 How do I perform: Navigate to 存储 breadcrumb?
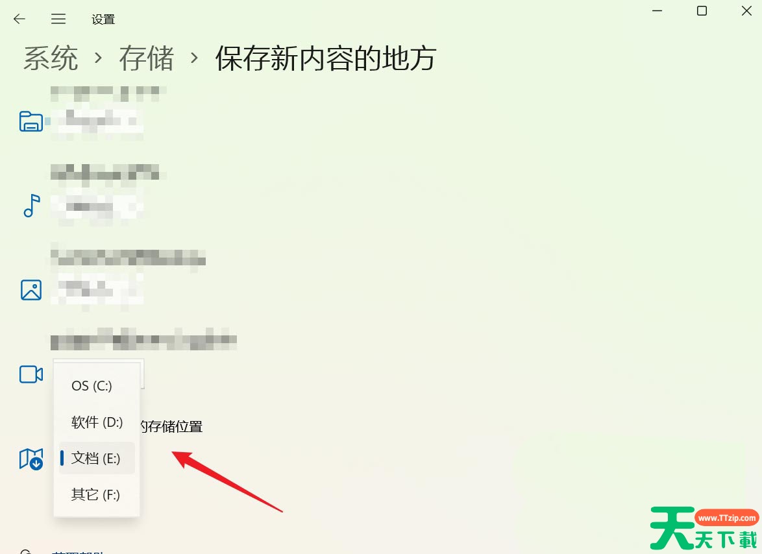coord(146,58)
